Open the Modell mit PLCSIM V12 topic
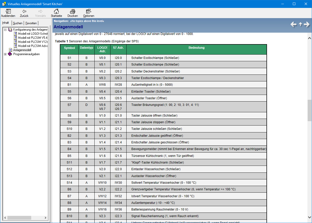 pyautogui.click(x=33, y=42)
